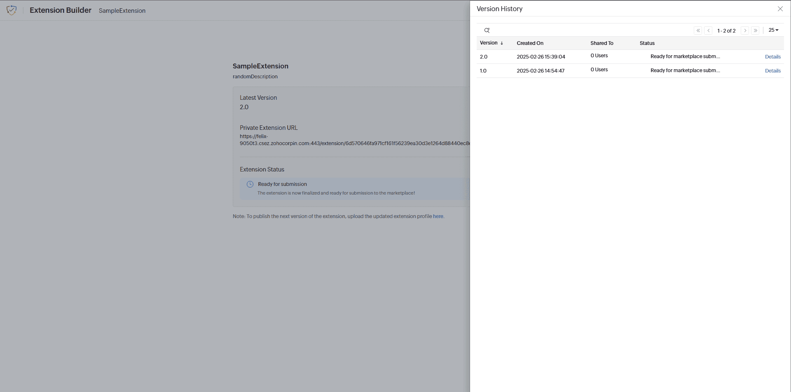Viewport: 791px width, 392px height.
Task: Open the page size dropdown showing 25
Action: coord(773,30)
